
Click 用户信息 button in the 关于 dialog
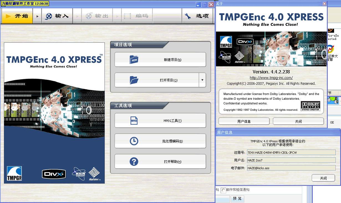[244, 121]
